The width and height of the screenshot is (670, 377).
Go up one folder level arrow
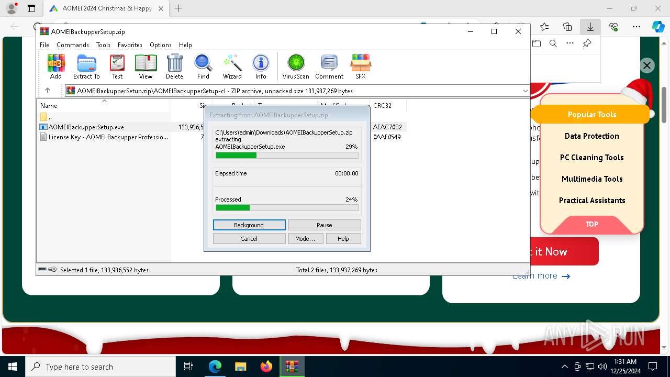(48, 91)
